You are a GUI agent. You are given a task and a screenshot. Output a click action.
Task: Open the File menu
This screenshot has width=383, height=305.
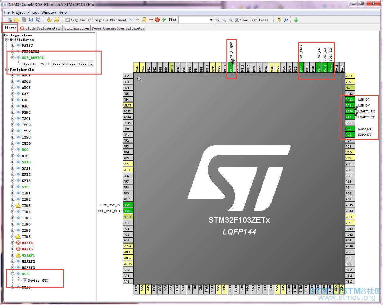tap(7, 12)
